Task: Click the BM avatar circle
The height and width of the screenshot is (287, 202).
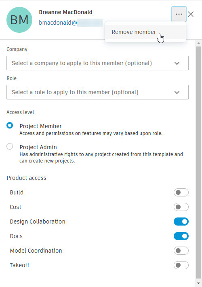Action: [19, 20]
